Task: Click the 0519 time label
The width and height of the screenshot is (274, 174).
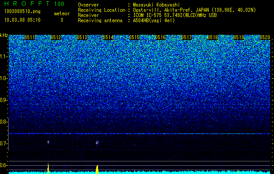Action: point(239,37)
